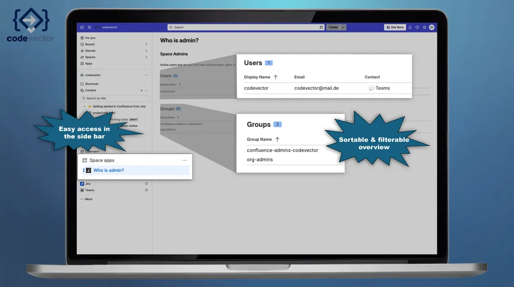514x287 pixels.
Task: Open the profile avatar menu
Action: click(432, 27)
